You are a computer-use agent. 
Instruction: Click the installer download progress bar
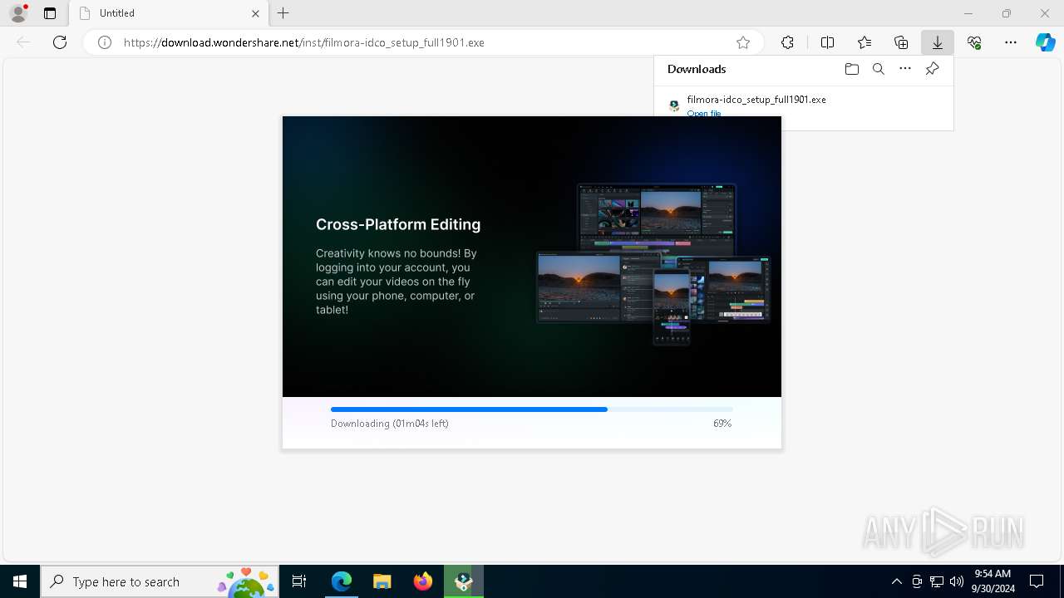[532, 409]
